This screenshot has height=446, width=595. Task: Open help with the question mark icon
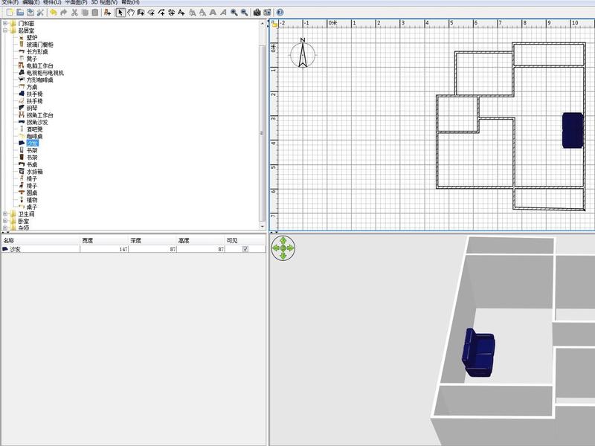point(280,13)
